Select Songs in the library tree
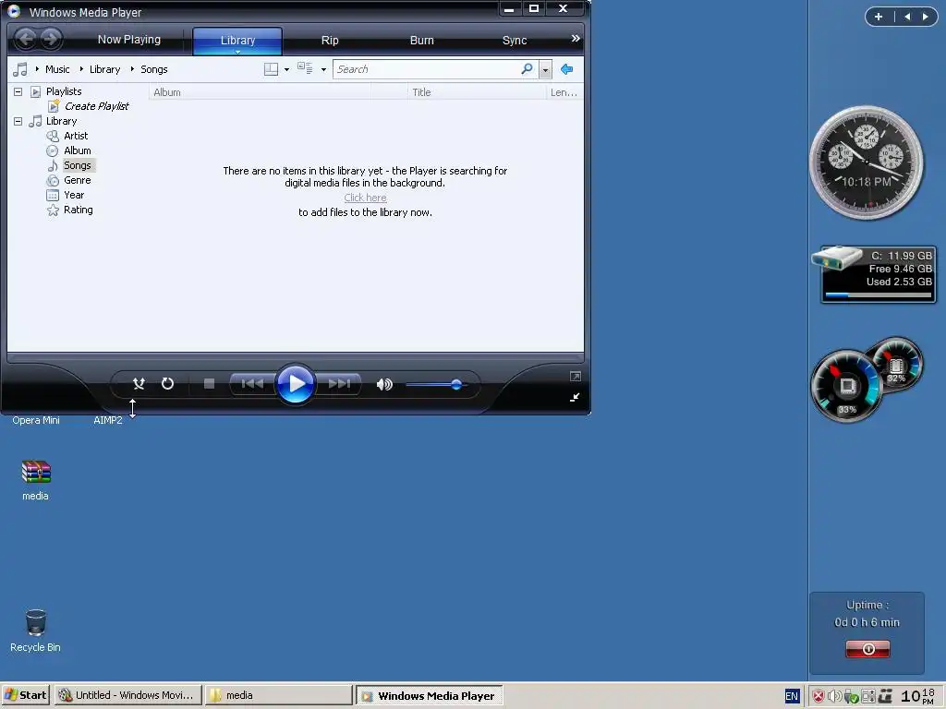 click(x=78, y=165)
